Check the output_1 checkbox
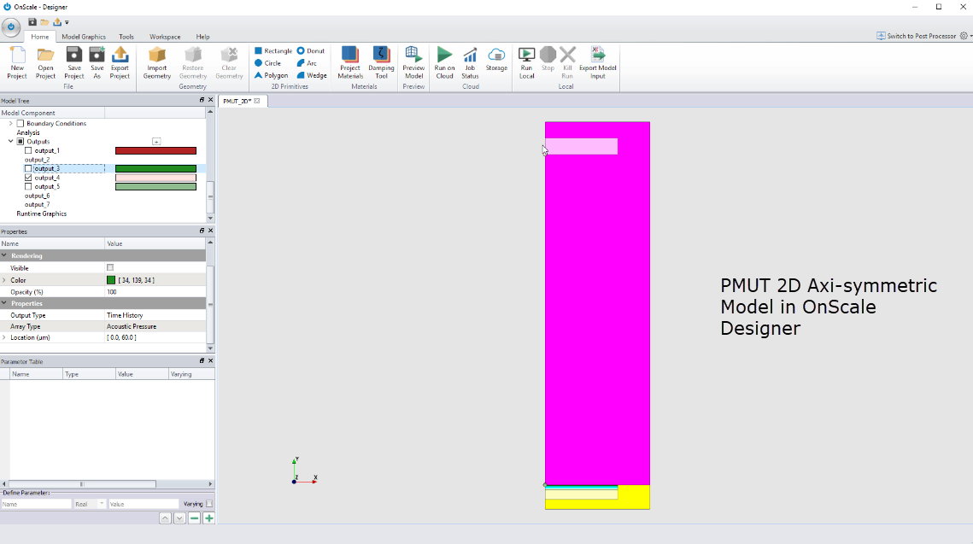The width and height of the screenshot is (973, 544). 28,151
